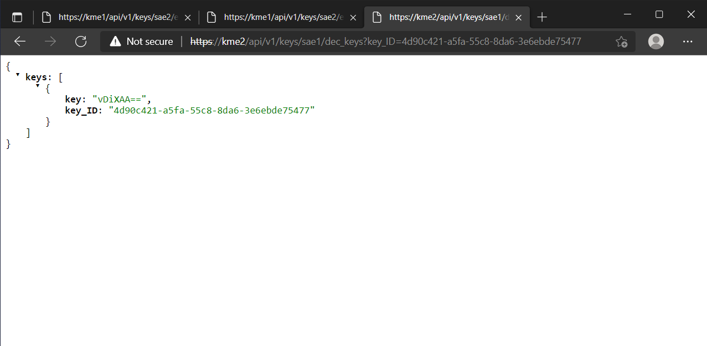Go back to the previous page
Viewport: 707px width, 346px height.
point(20,42)
